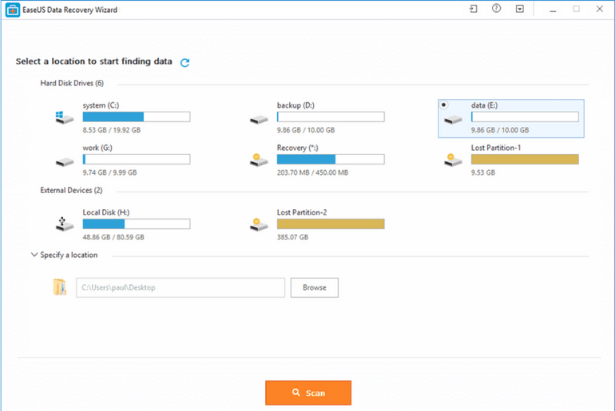This screenshot has height=411, width=615.
Task: Click the backup (D:) usage bar
Action: point(331,117)
